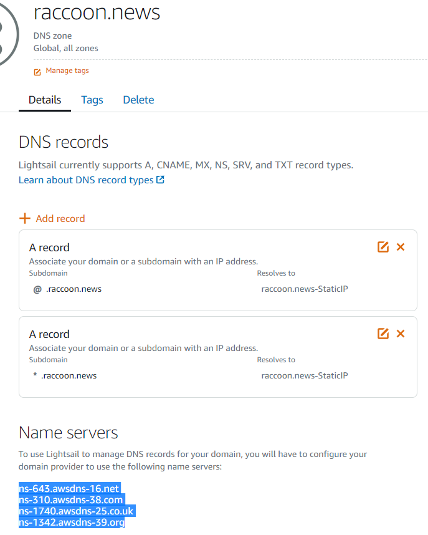Viewport: 428px width, 535px height.
Task: Click Add record to create a record
Action: pos(60,218)
